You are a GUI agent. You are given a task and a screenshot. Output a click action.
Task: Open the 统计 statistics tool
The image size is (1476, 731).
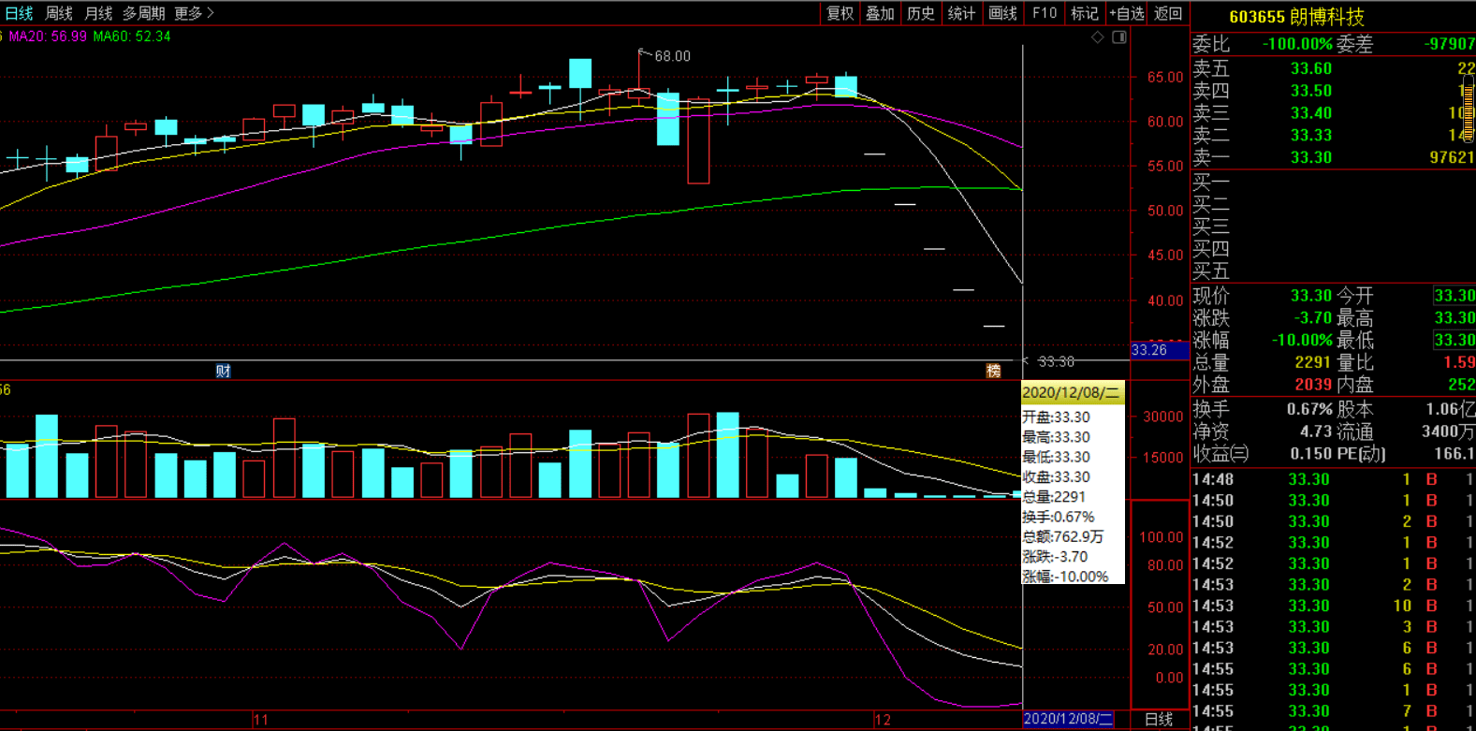point(961,13)
